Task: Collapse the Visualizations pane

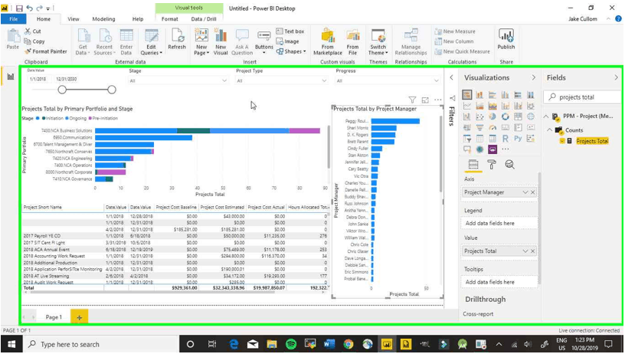Action: tap(533, 77)
